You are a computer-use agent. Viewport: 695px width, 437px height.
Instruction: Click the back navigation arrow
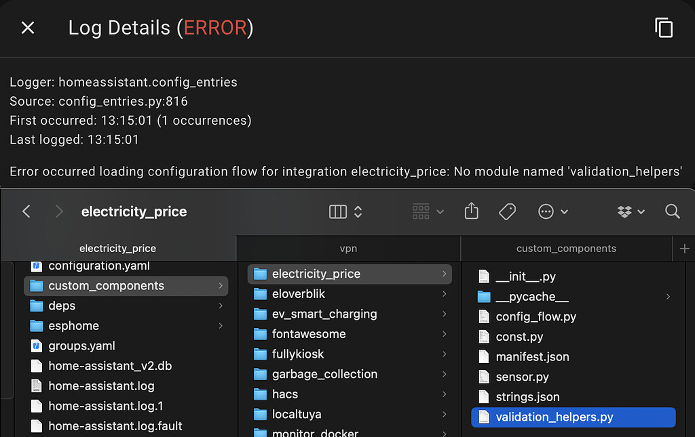point(26,211)
